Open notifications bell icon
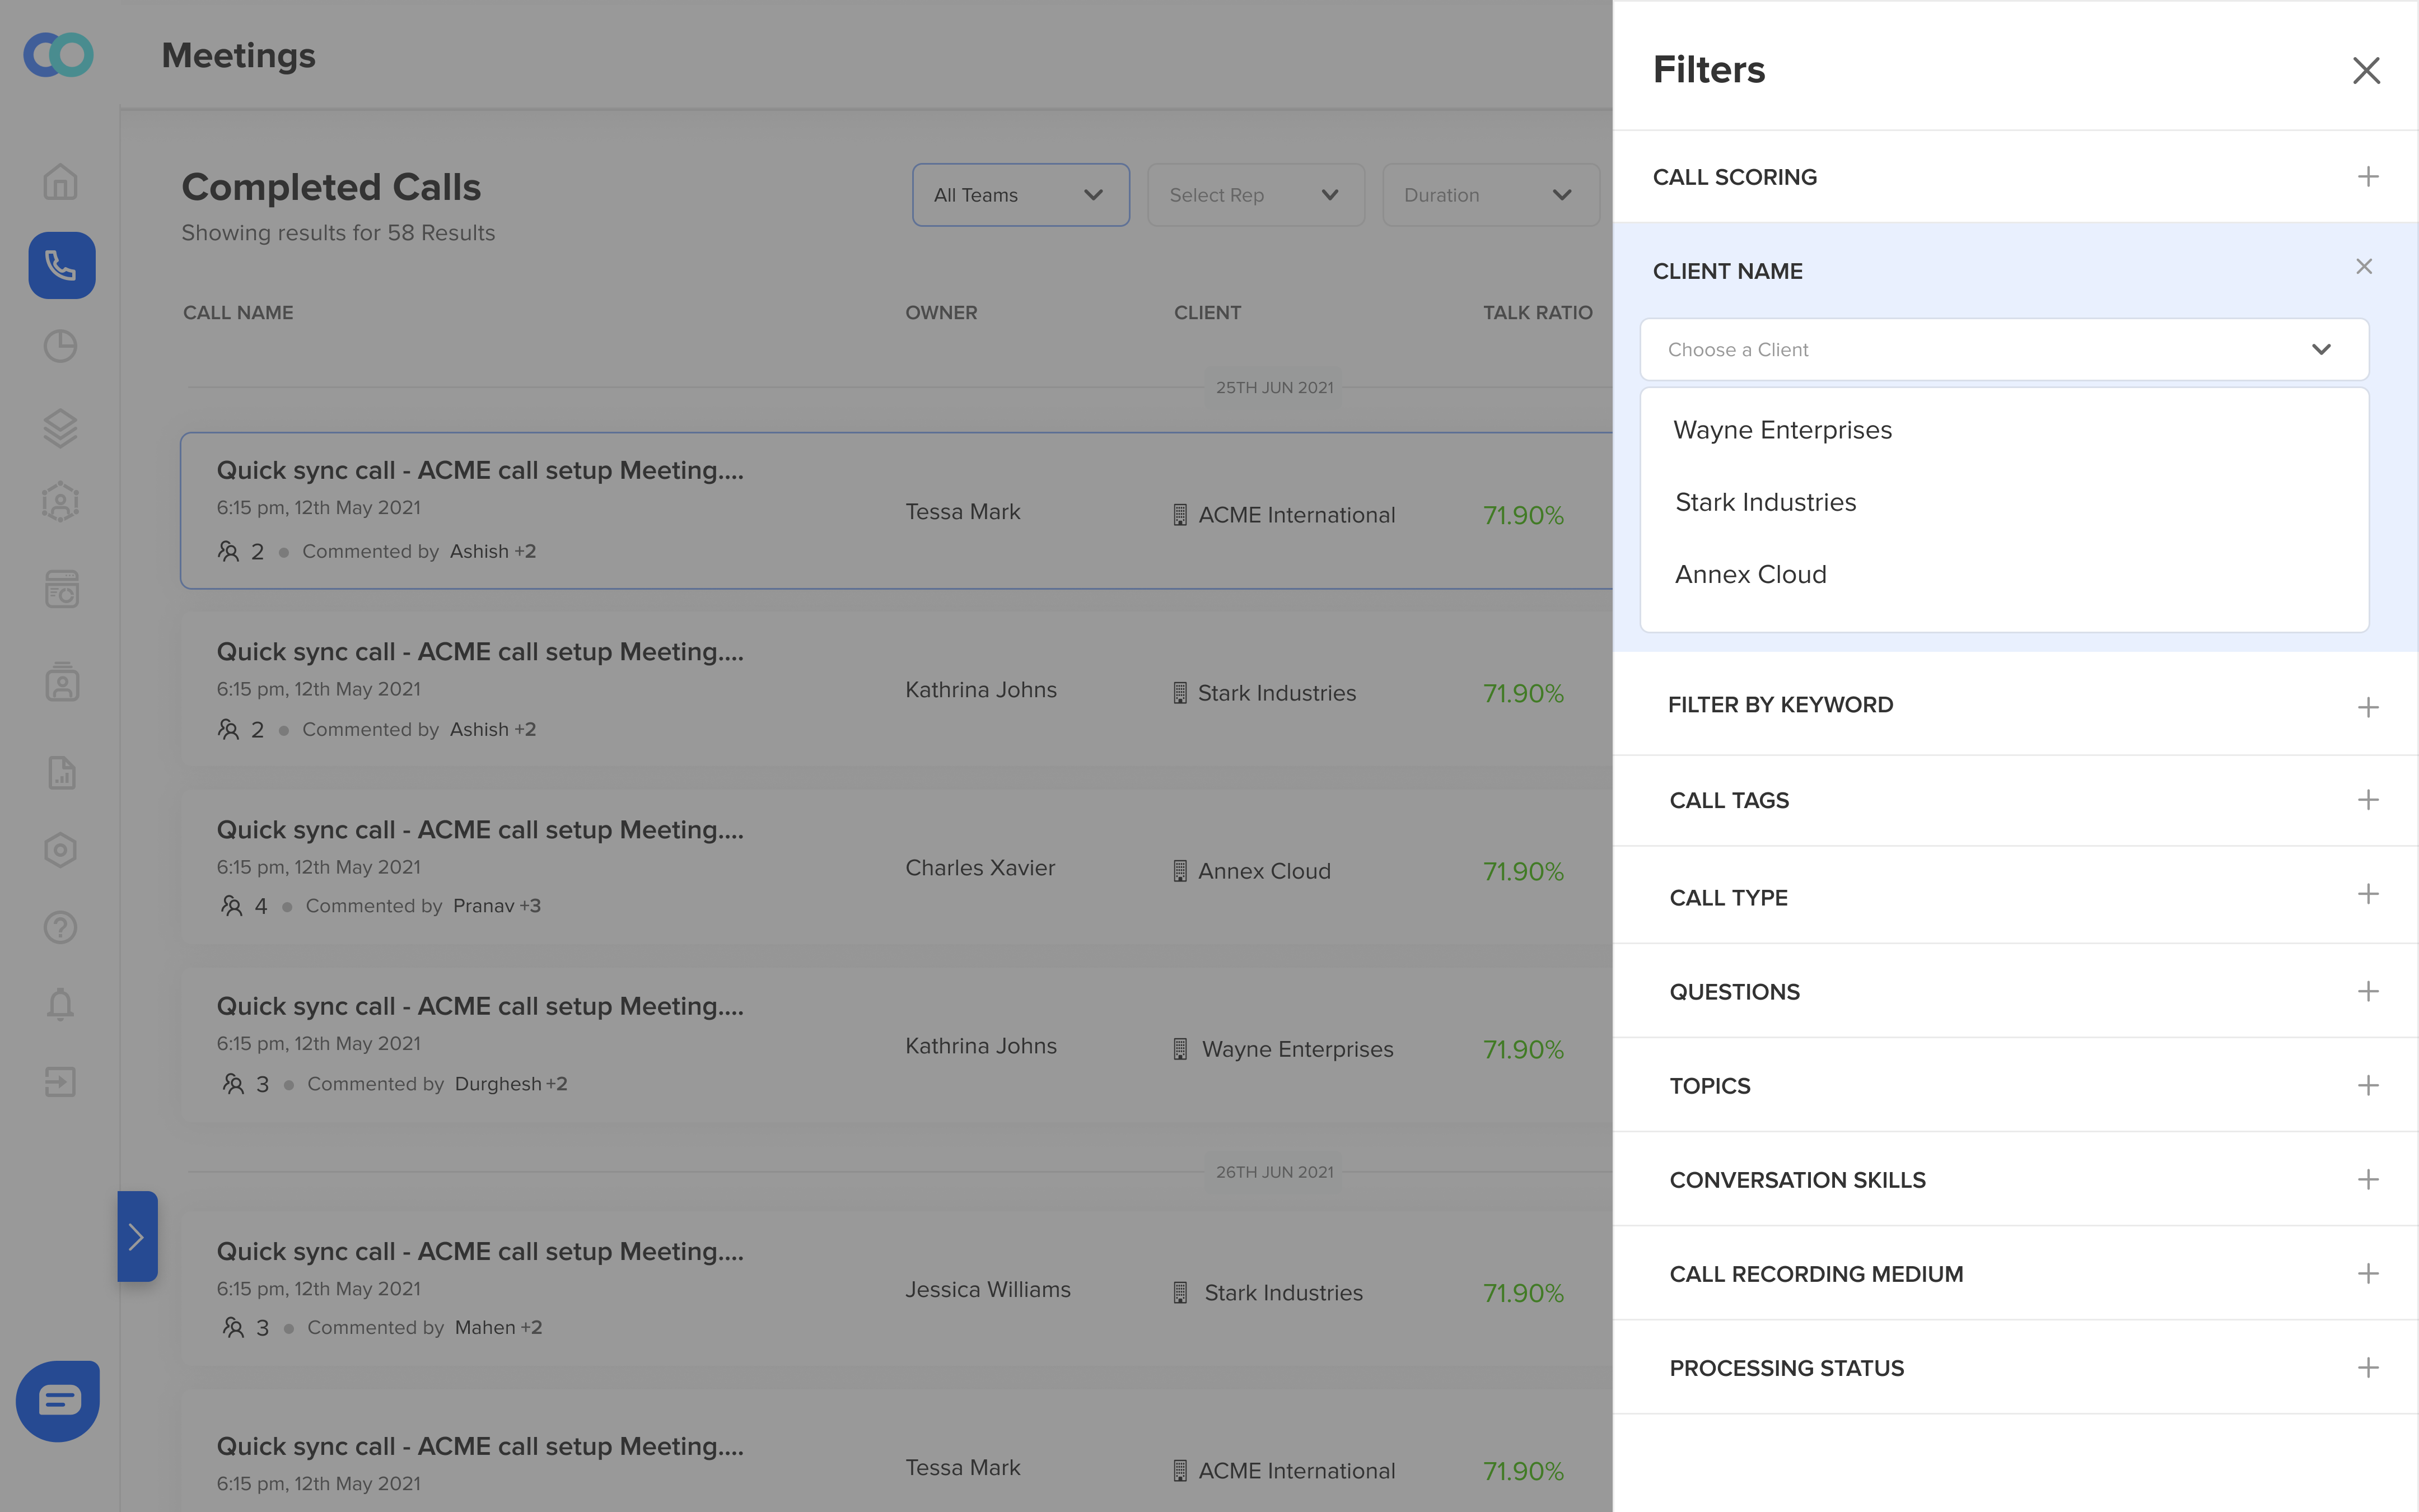Image resolution: width=2419 pixels, height=1512 pixels. (x=61, y=1004)
